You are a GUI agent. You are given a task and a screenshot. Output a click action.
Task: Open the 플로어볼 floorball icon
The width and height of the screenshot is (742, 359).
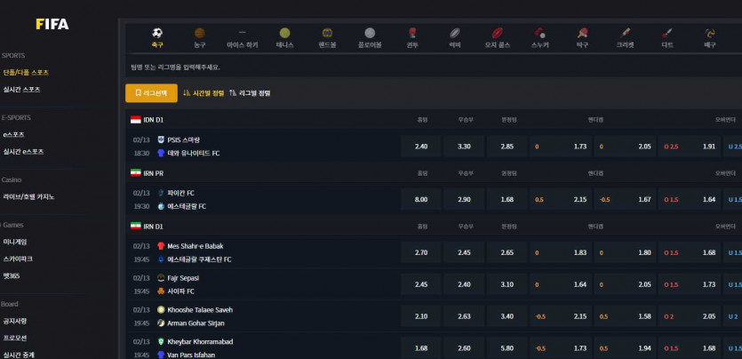[x=370, y=33]
